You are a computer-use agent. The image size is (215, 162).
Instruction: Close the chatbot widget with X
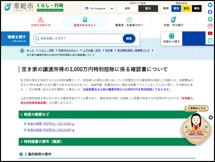[x=211, y=117]
